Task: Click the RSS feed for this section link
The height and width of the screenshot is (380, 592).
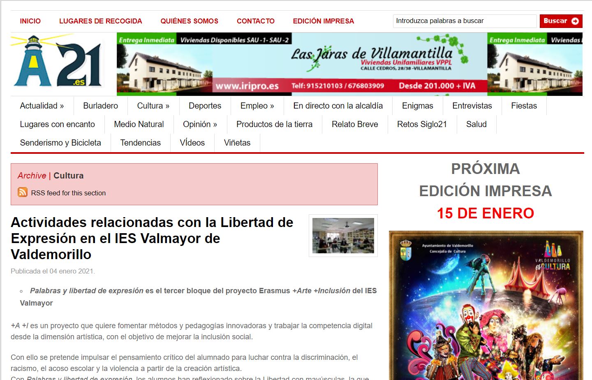Action: point(68,193)
